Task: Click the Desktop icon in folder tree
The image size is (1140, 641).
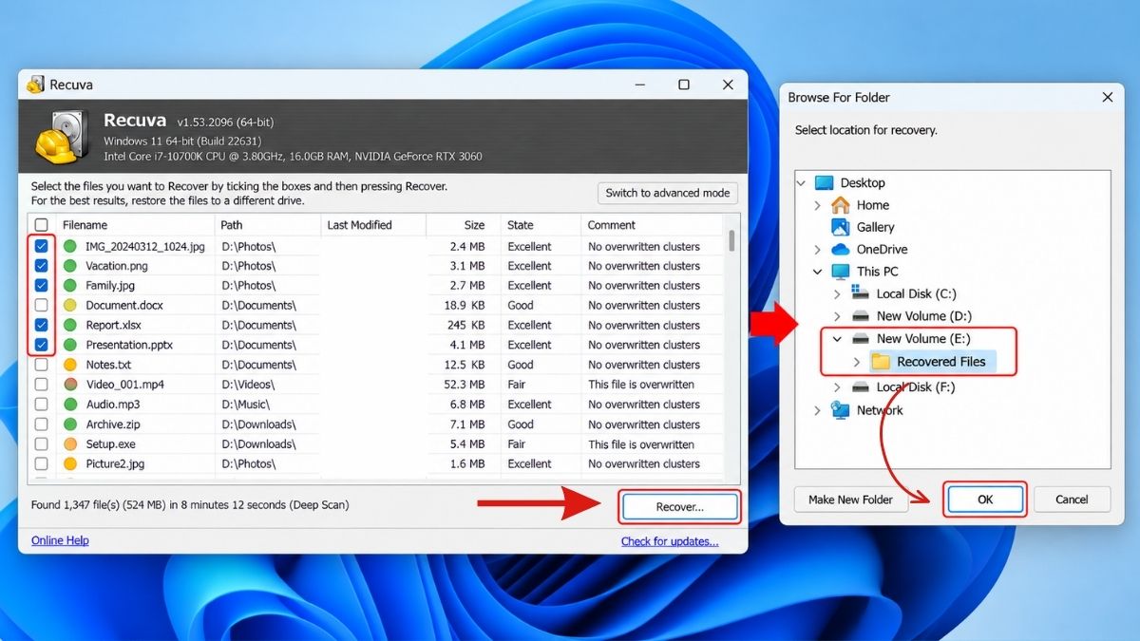Action: click(824, 182)
